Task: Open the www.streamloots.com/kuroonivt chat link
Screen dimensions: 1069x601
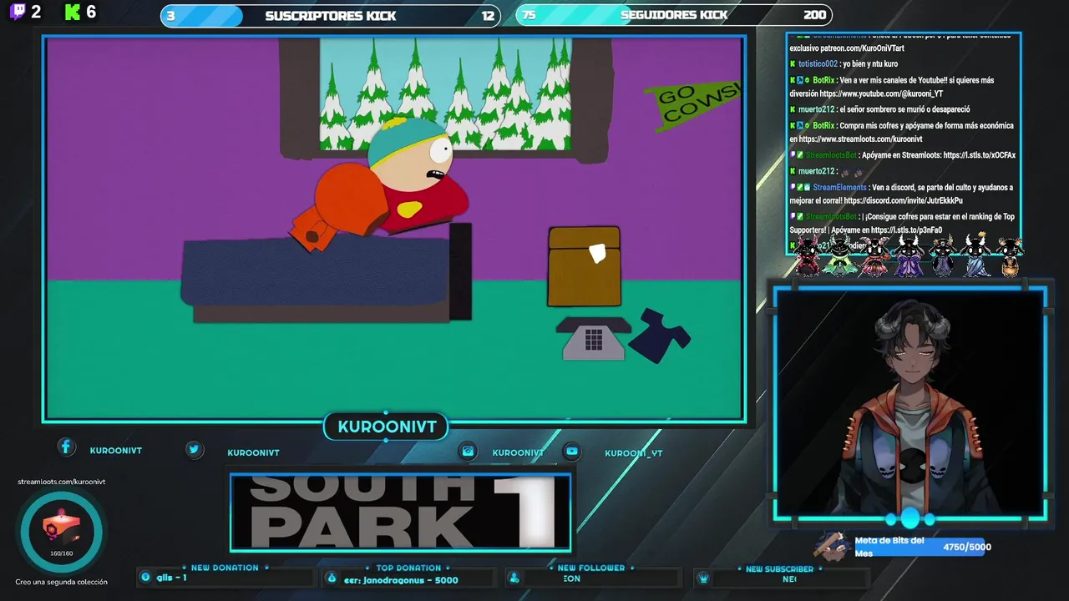Action: (861, 139)
